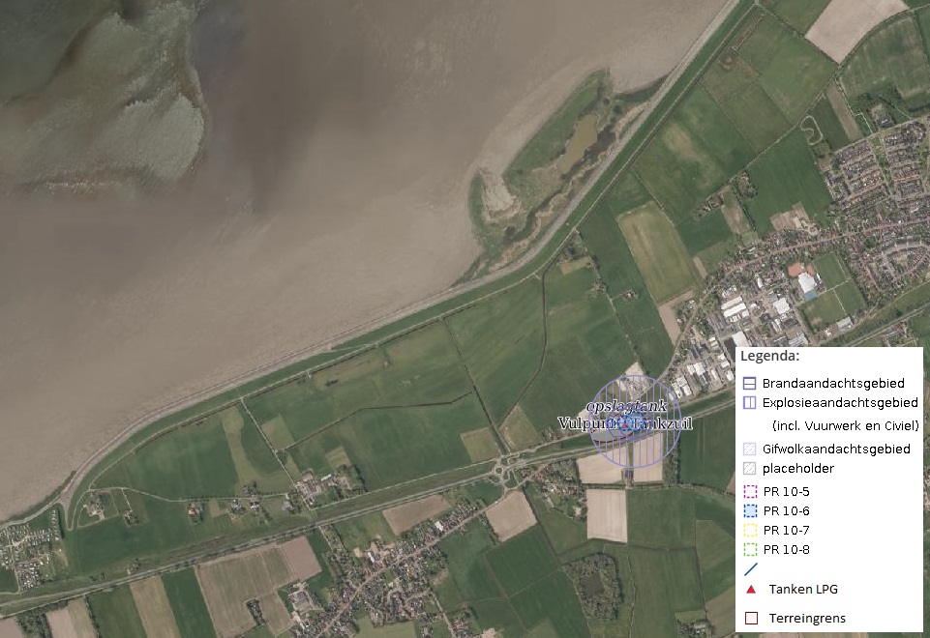Click the Brandaandachtsgebied text entry
The image size is (930, 638).
831,385
